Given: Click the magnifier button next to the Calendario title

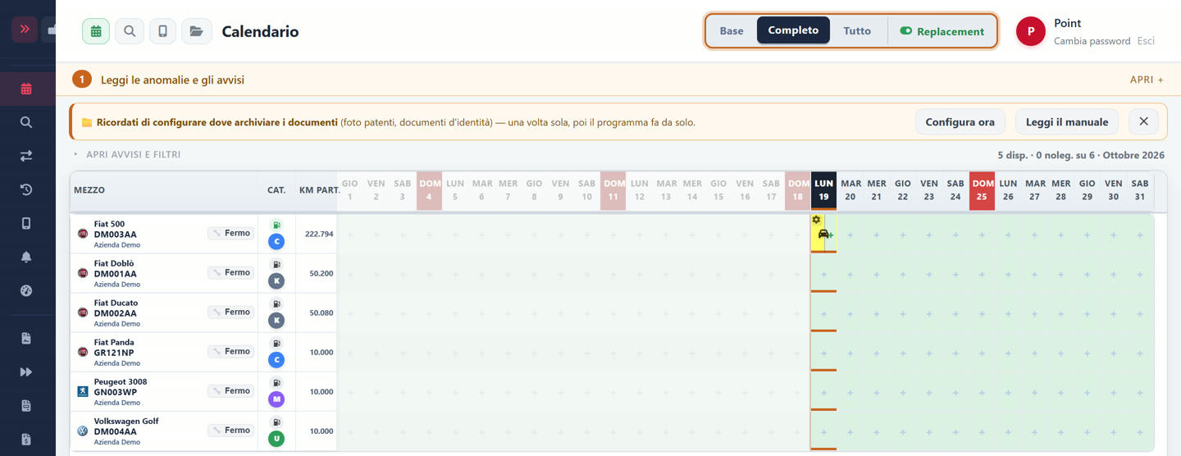Looking at the screenshot, I should 130,31.
